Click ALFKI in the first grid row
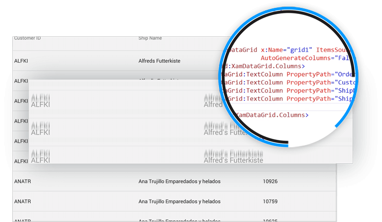The image size is (382, 222). click(x=21, y=61)
